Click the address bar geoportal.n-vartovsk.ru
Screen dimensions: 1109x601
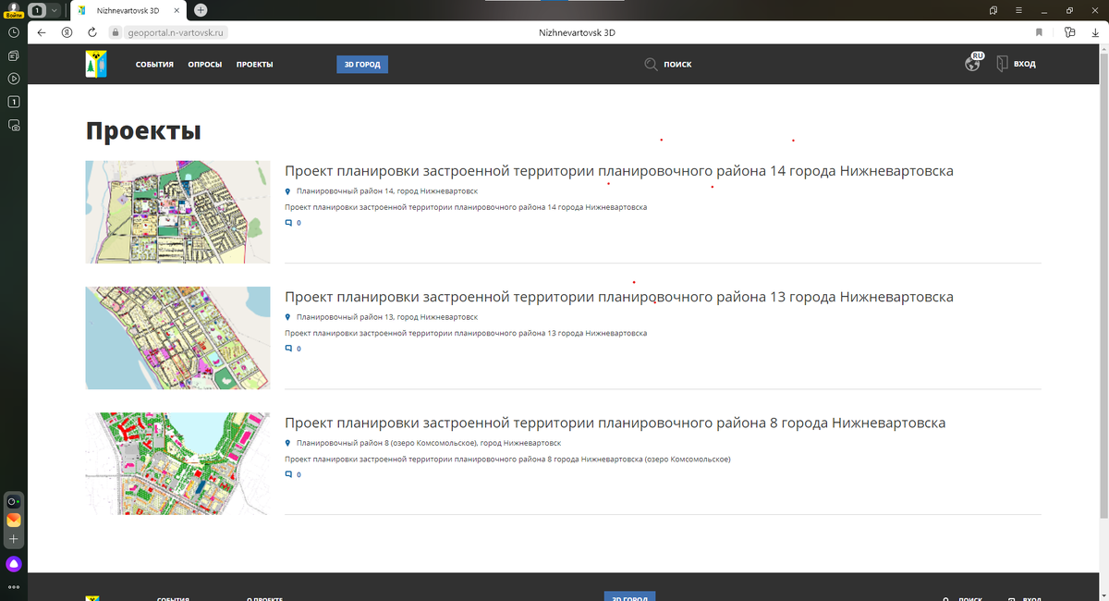click(176, 31)
